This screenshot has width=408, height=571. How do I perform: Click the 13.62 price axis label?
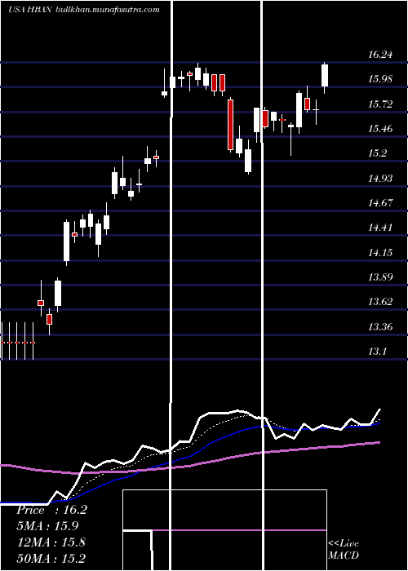tap(380, 302)
